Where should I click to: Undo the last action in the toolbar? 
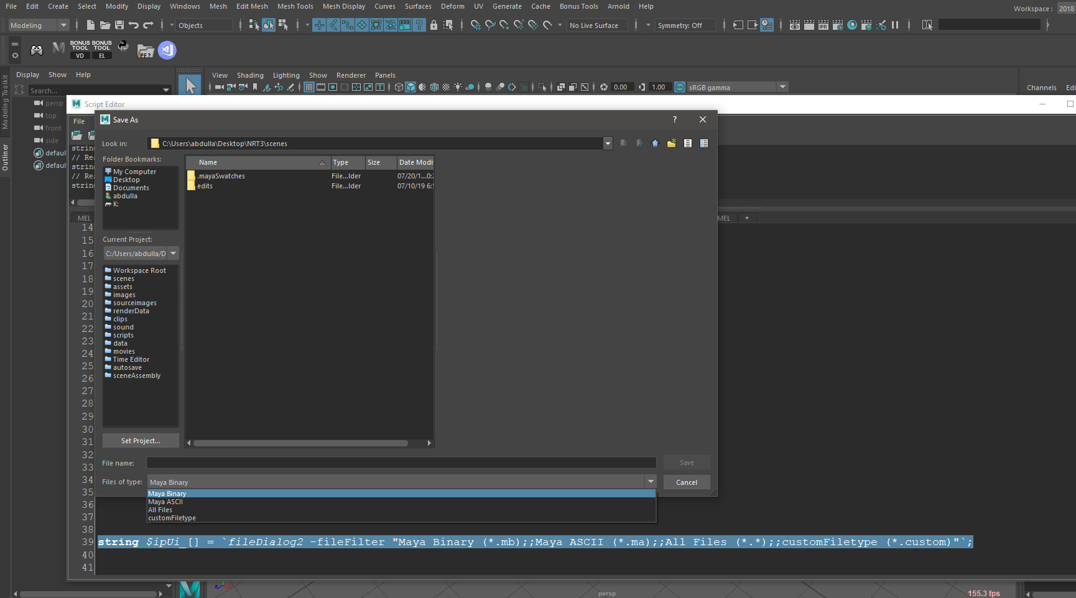click(133, 25)
